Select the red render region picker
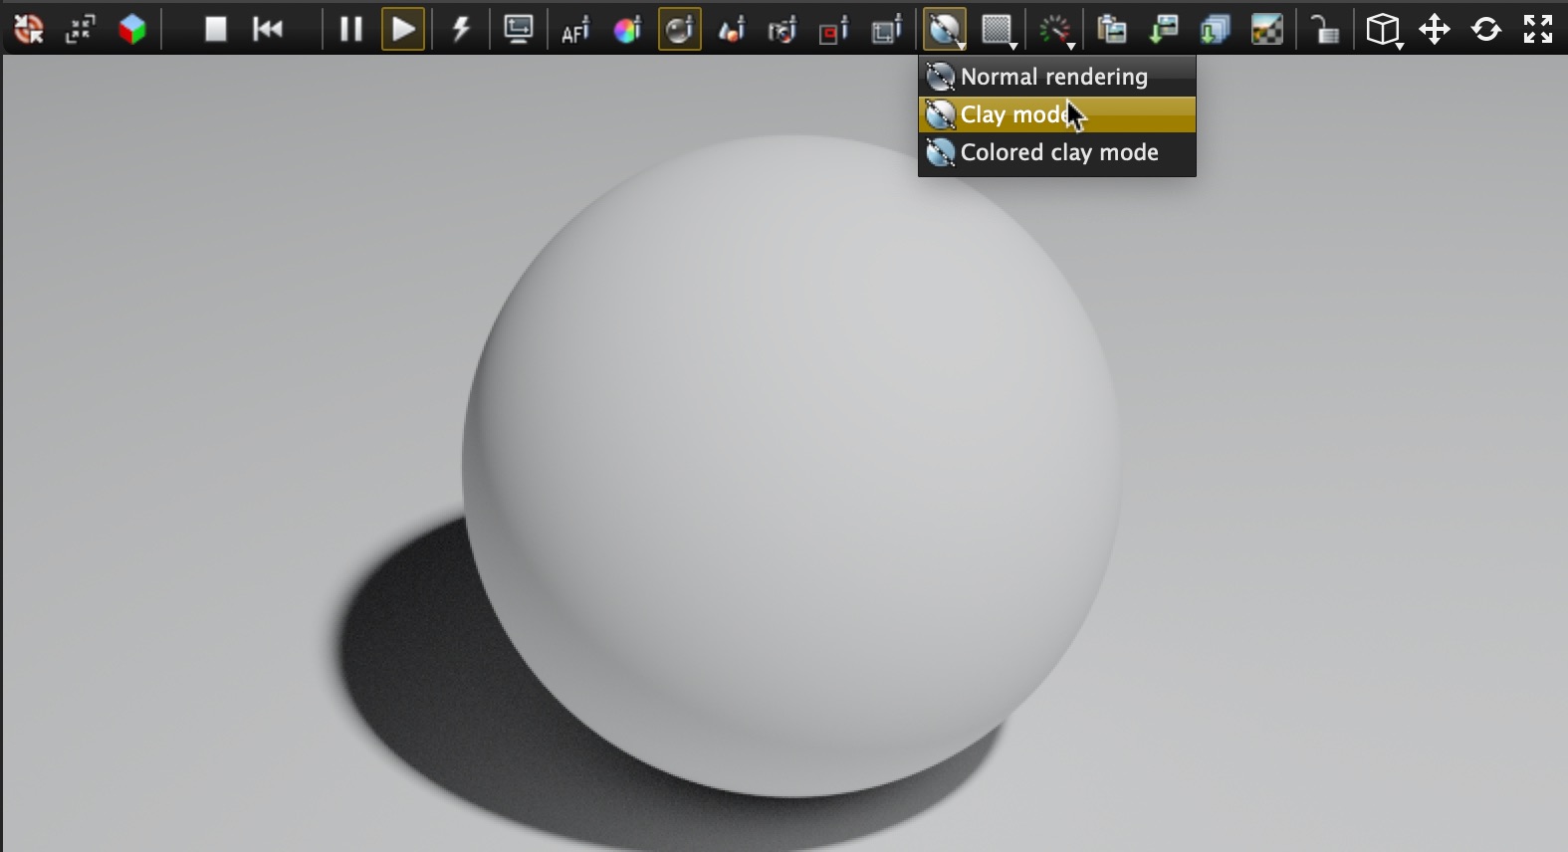Image resolution: width=1568 pixels, height=852 pixels. click(x=834, y=29)
